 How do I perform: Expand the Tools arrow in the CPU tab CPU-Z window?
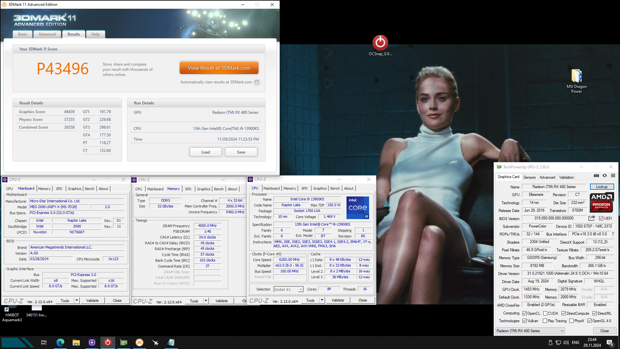tap(322, 300)
